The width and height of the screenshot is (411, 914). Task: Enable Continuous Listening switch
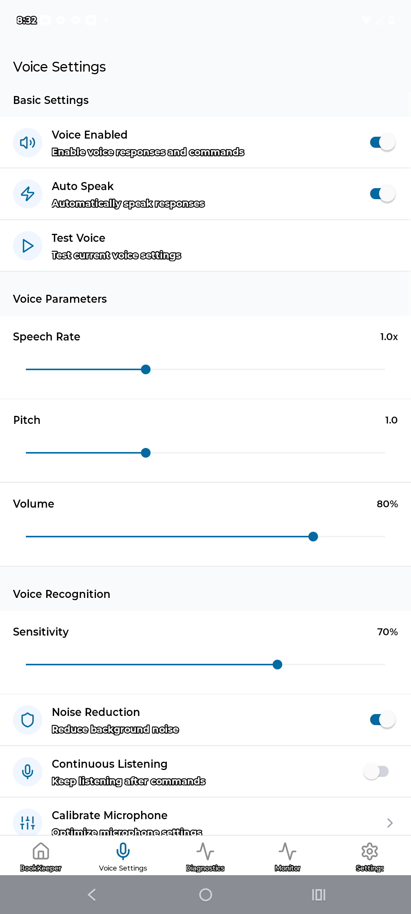(x=376, y=772)
